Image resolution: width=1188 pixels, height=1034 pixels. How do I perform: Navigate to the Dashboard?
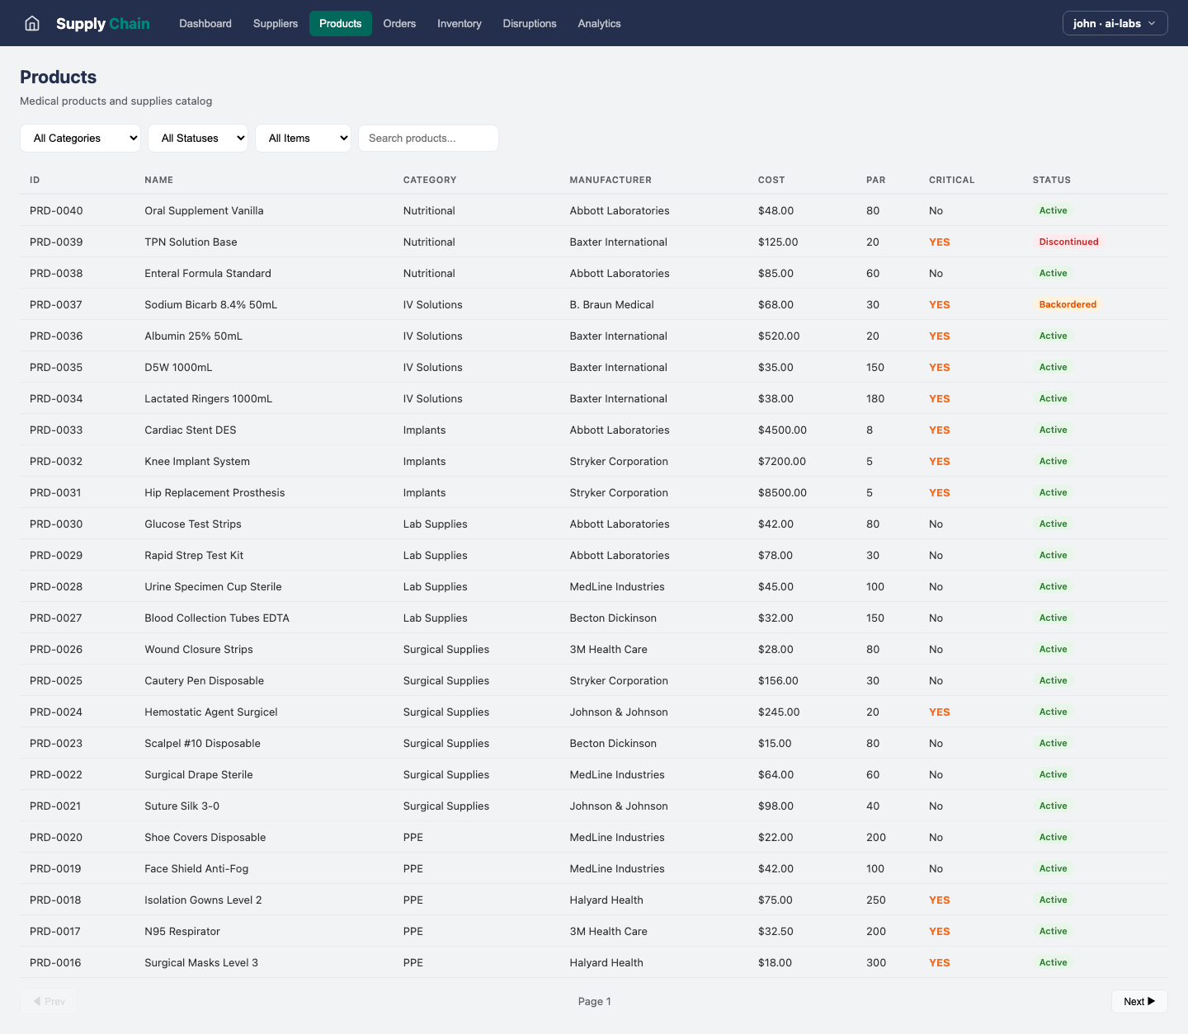pyautogui.click(x=205, y=23)
